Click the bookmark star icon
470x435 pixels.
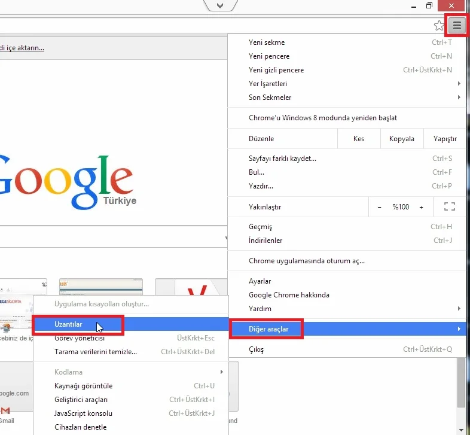[x=439, y=25]
